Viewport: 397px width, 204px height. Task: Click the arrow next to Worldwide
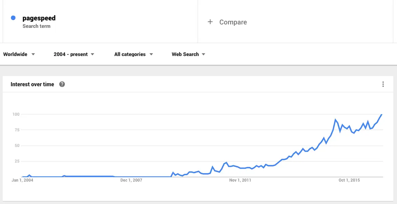pos(33,54)
